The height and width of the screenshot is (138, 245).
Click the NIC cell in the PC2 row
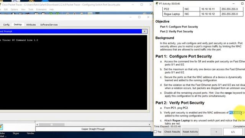point(191,9)
